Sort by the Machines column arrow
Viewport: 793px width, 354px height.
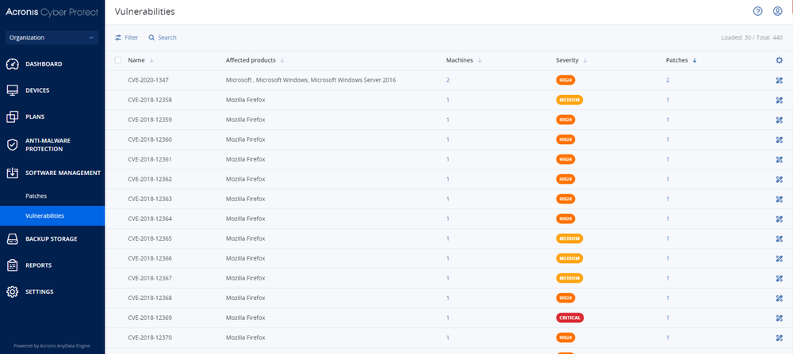480,60
